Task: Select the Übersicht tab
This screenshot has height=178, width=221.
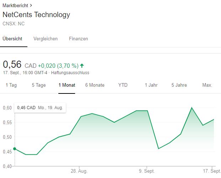Action: pyautogui.click(x=12, y=39)
